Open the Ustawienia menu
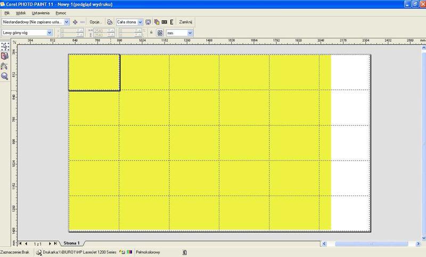Screen dimensions: 426x257 40,12
